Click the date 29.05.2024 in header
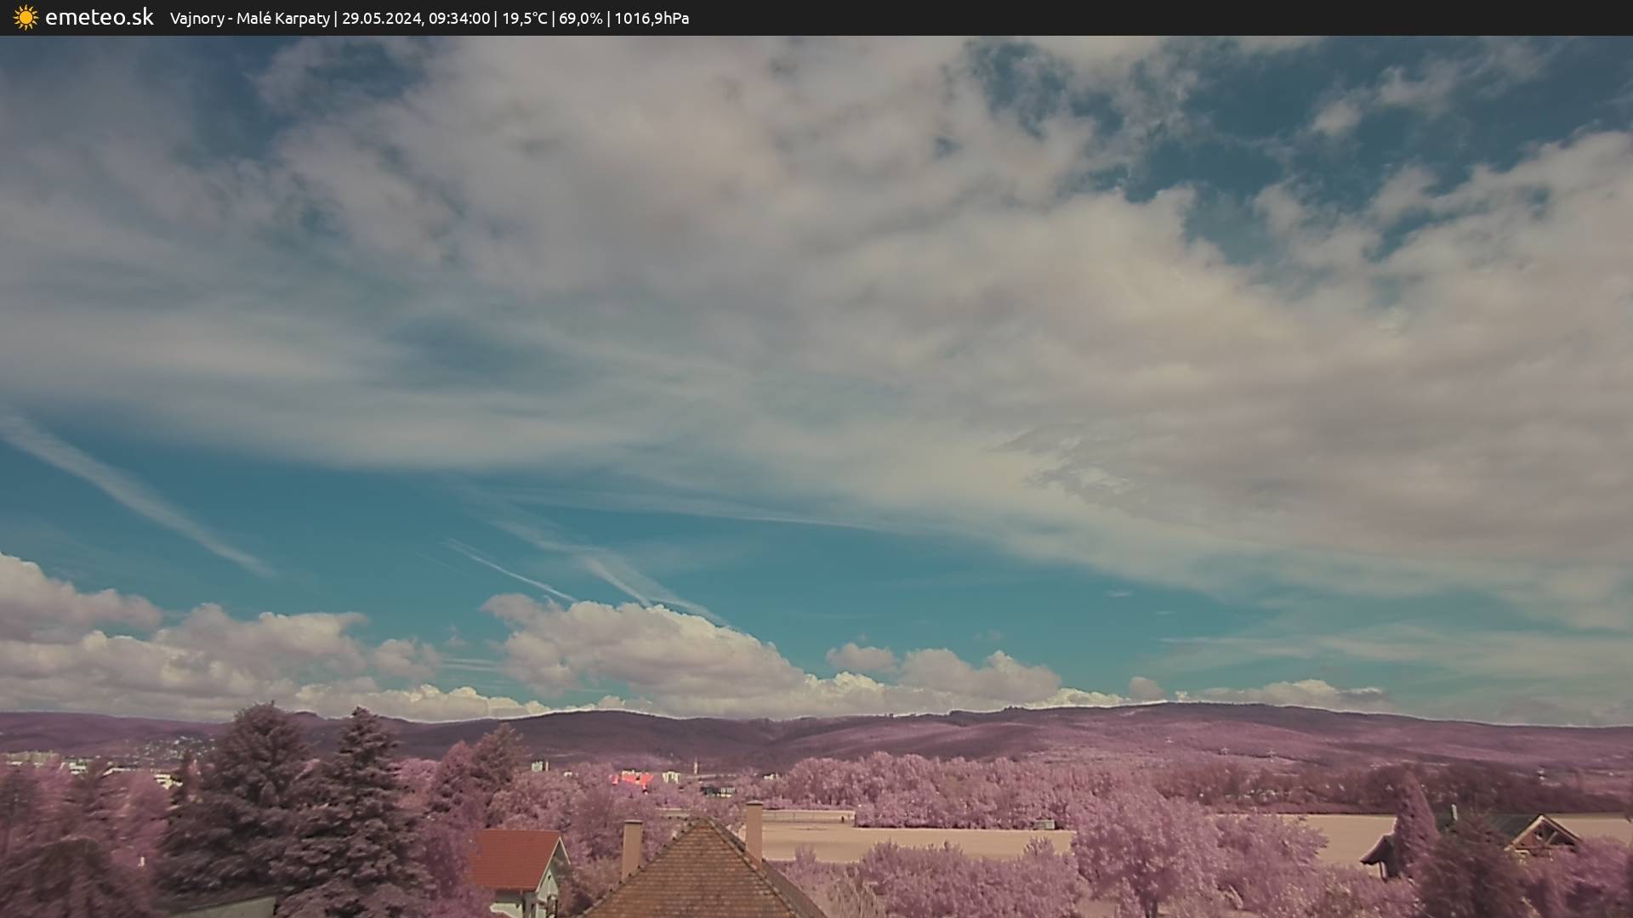 click(x=381, y=18)
